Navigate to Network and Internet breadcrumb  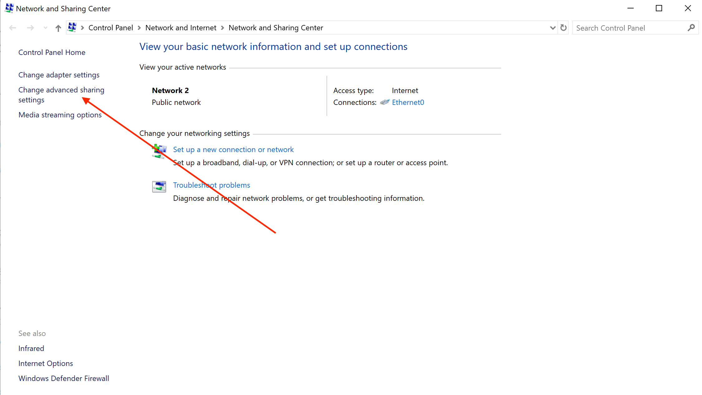click(x=181, y=27)
